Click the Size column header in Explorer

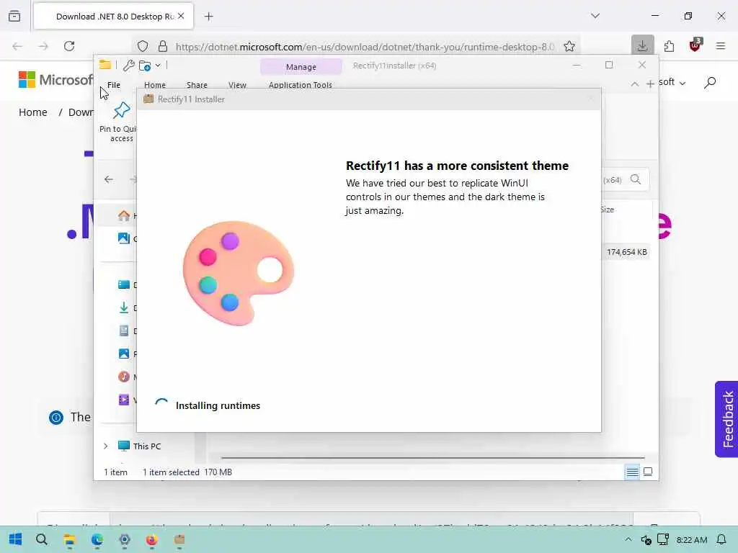pyautogui.click(x=607, y=210)
